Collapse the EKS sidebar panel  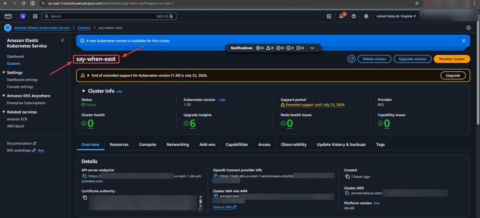coord(63,41)
